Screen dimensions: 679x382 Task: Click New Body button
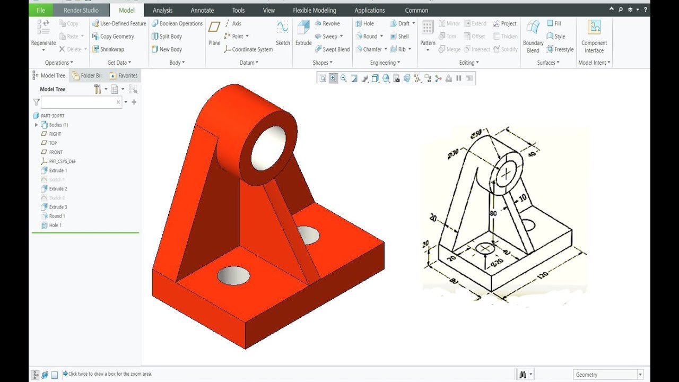(167, 49)
